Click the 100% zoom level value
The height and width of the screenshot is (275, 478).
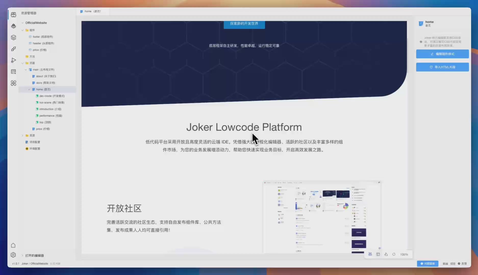click(x=404, y=254)
